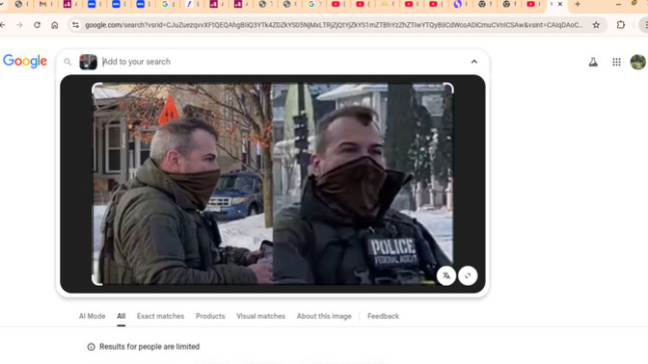Click the magnifier icon in the search box
648x364 pixels.
coord(67,62)
